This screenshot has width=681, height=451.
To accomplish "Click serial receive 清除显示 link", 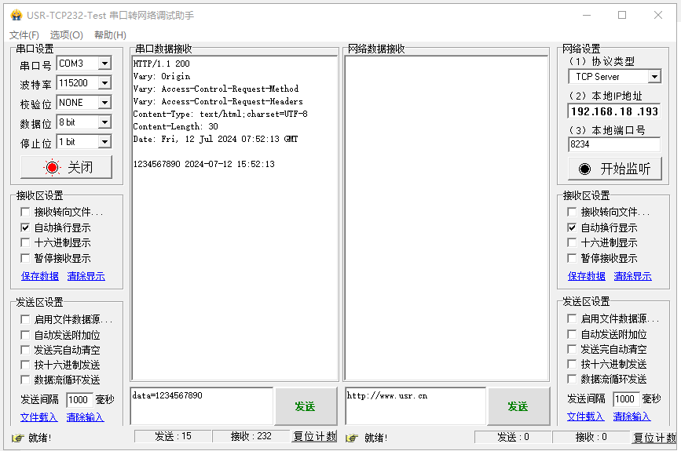I will 86,276.
